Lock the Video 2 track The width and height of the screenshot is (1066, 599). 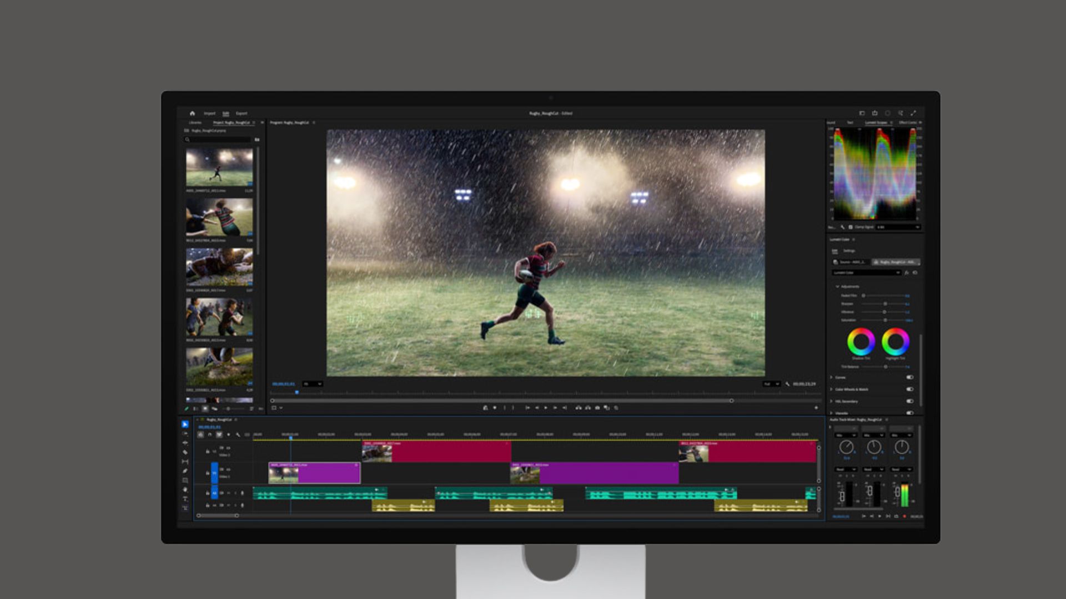point(208,451)
